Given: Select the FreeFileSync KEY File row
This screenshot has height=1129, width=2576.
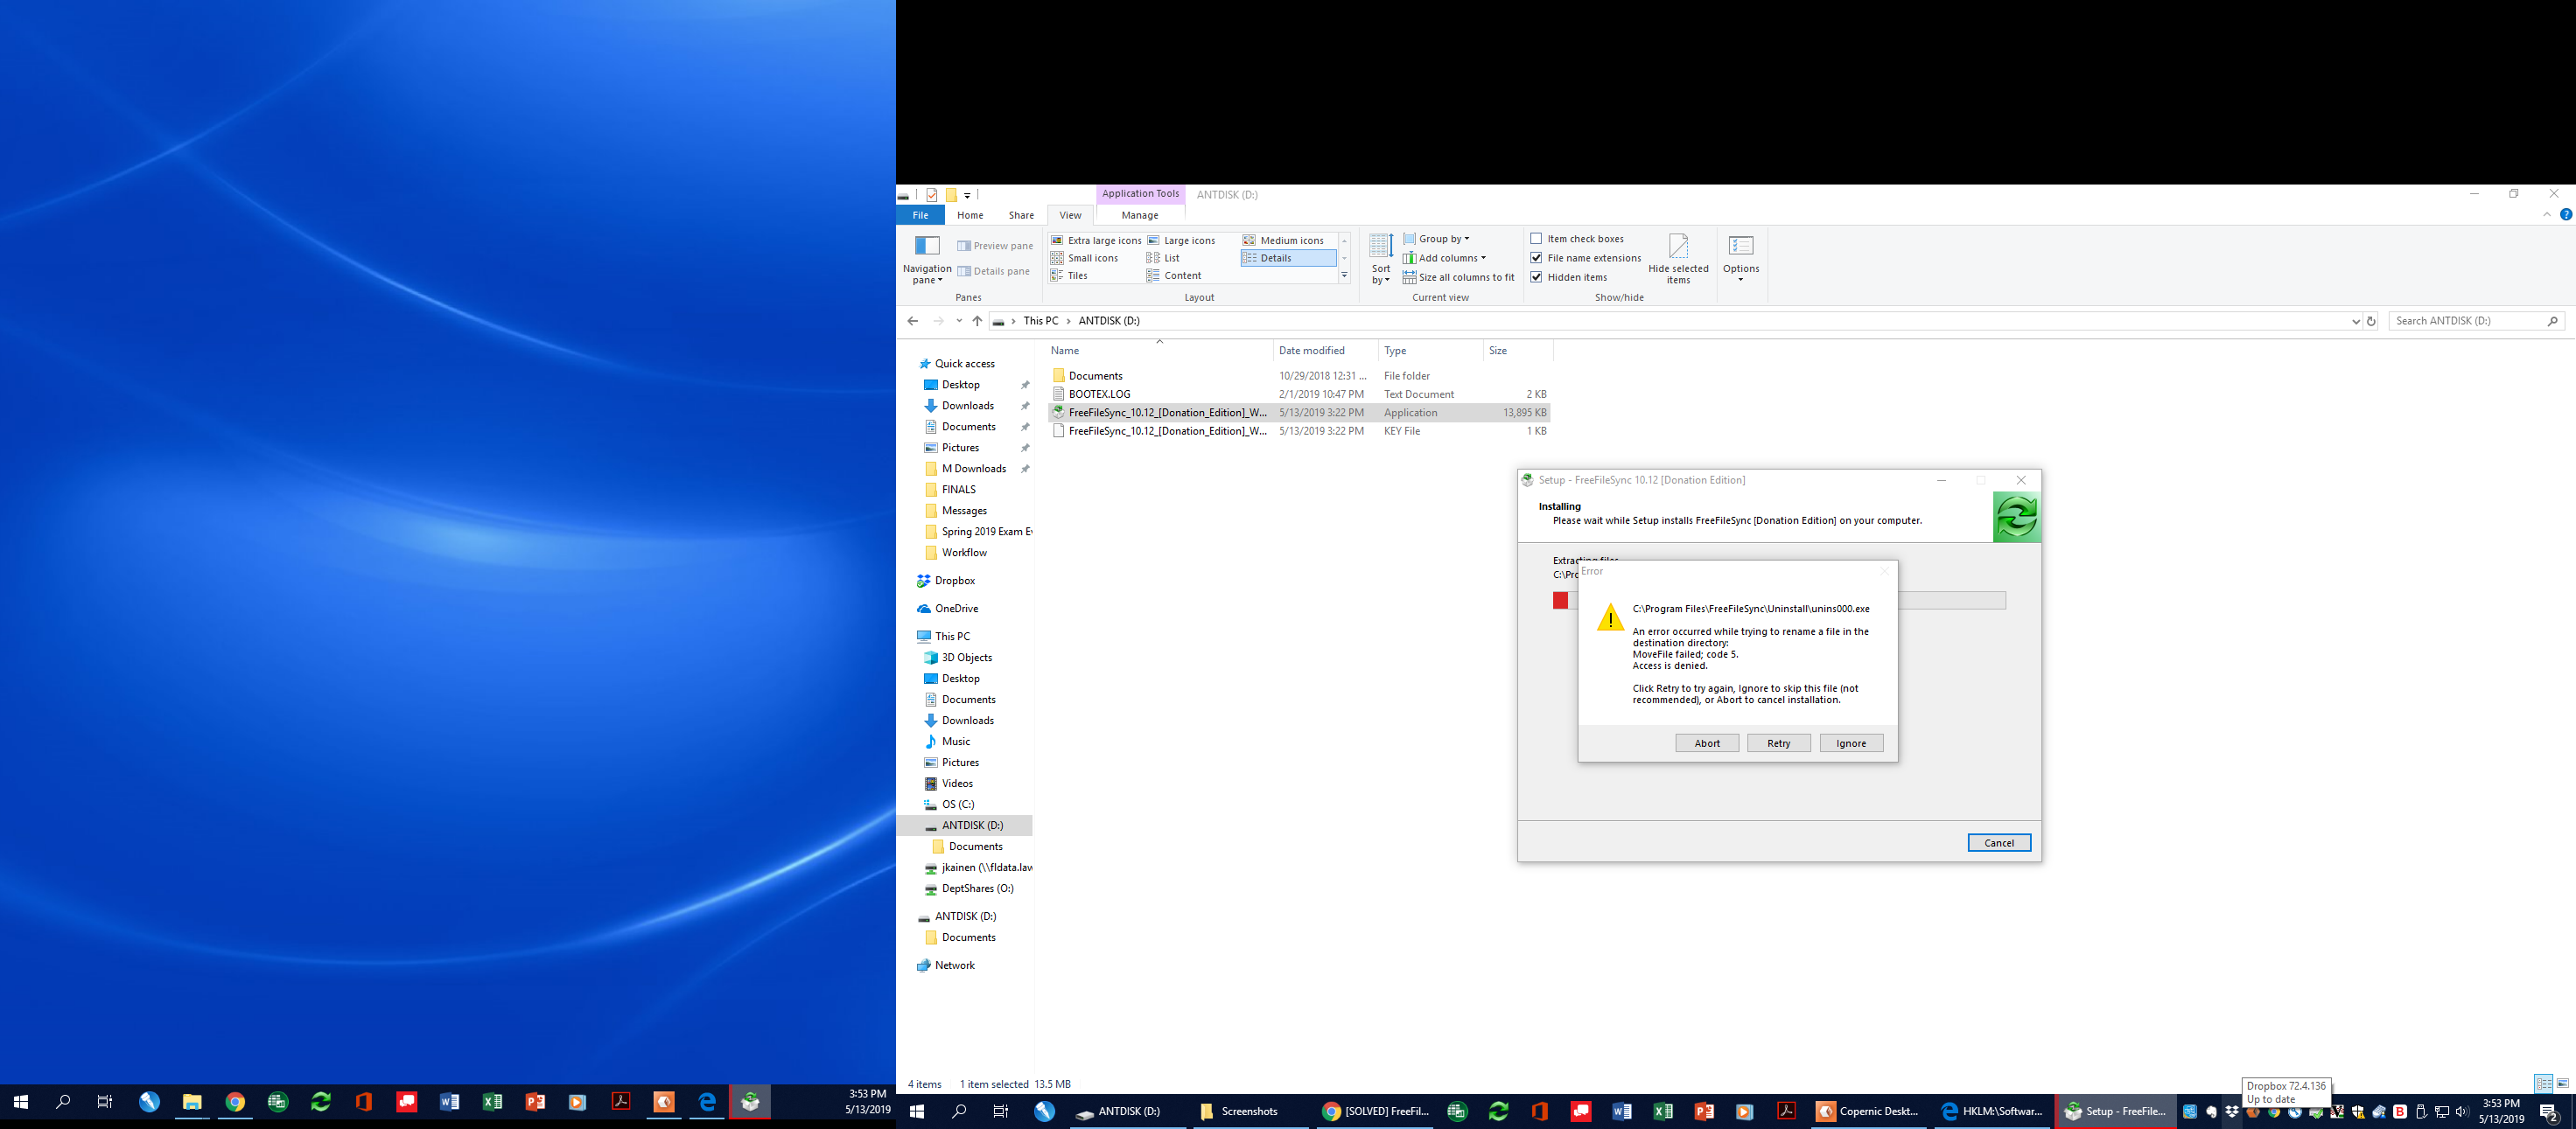Looking at the screenshot, I should 1298,430.
